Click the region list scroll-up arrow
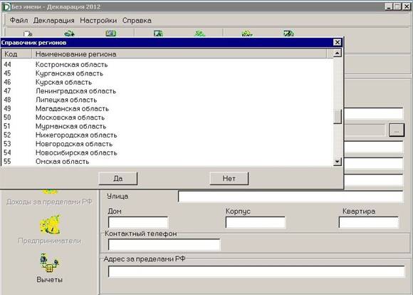413x295 pixels. 338,53
